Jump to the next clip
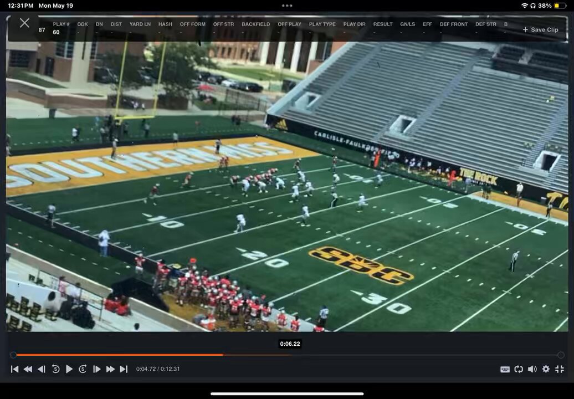574x399 pixels. [124, 369]
